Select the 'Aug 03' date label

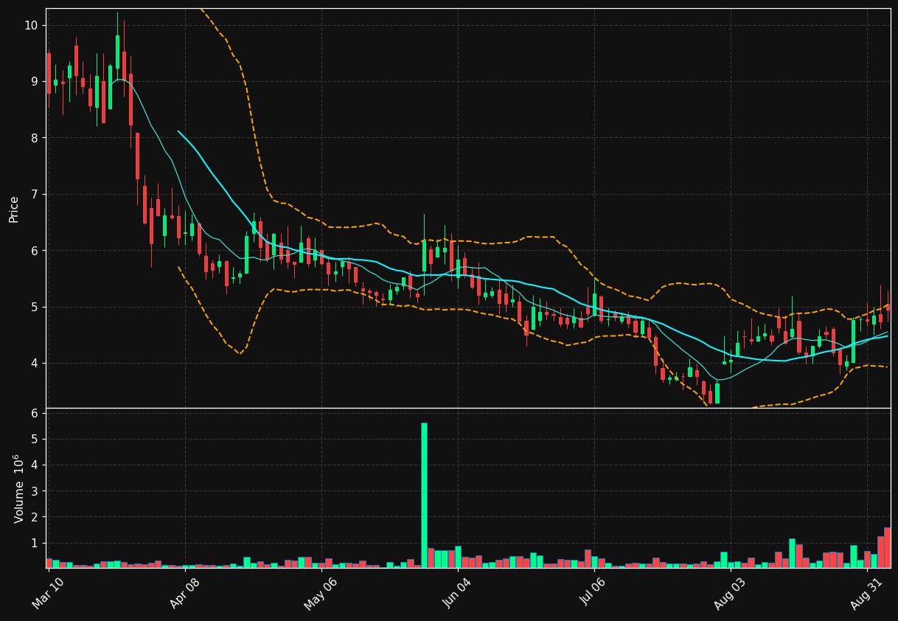pos(731,594)
